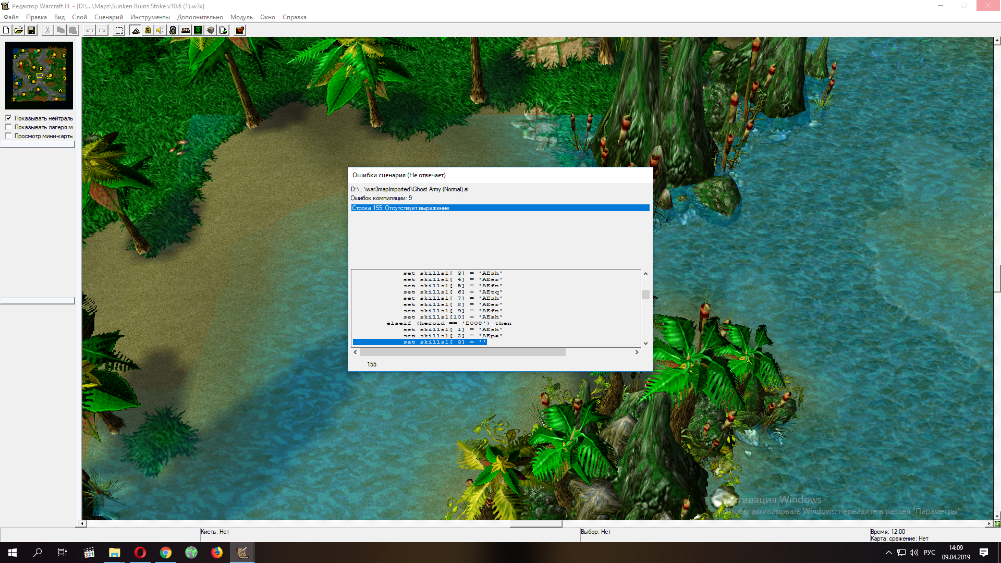This screenshot has width=1001, height=563.
Task: Click code line "set skillsl[ 2] = 'AEpa'"
Action: [x=453, y=336]
